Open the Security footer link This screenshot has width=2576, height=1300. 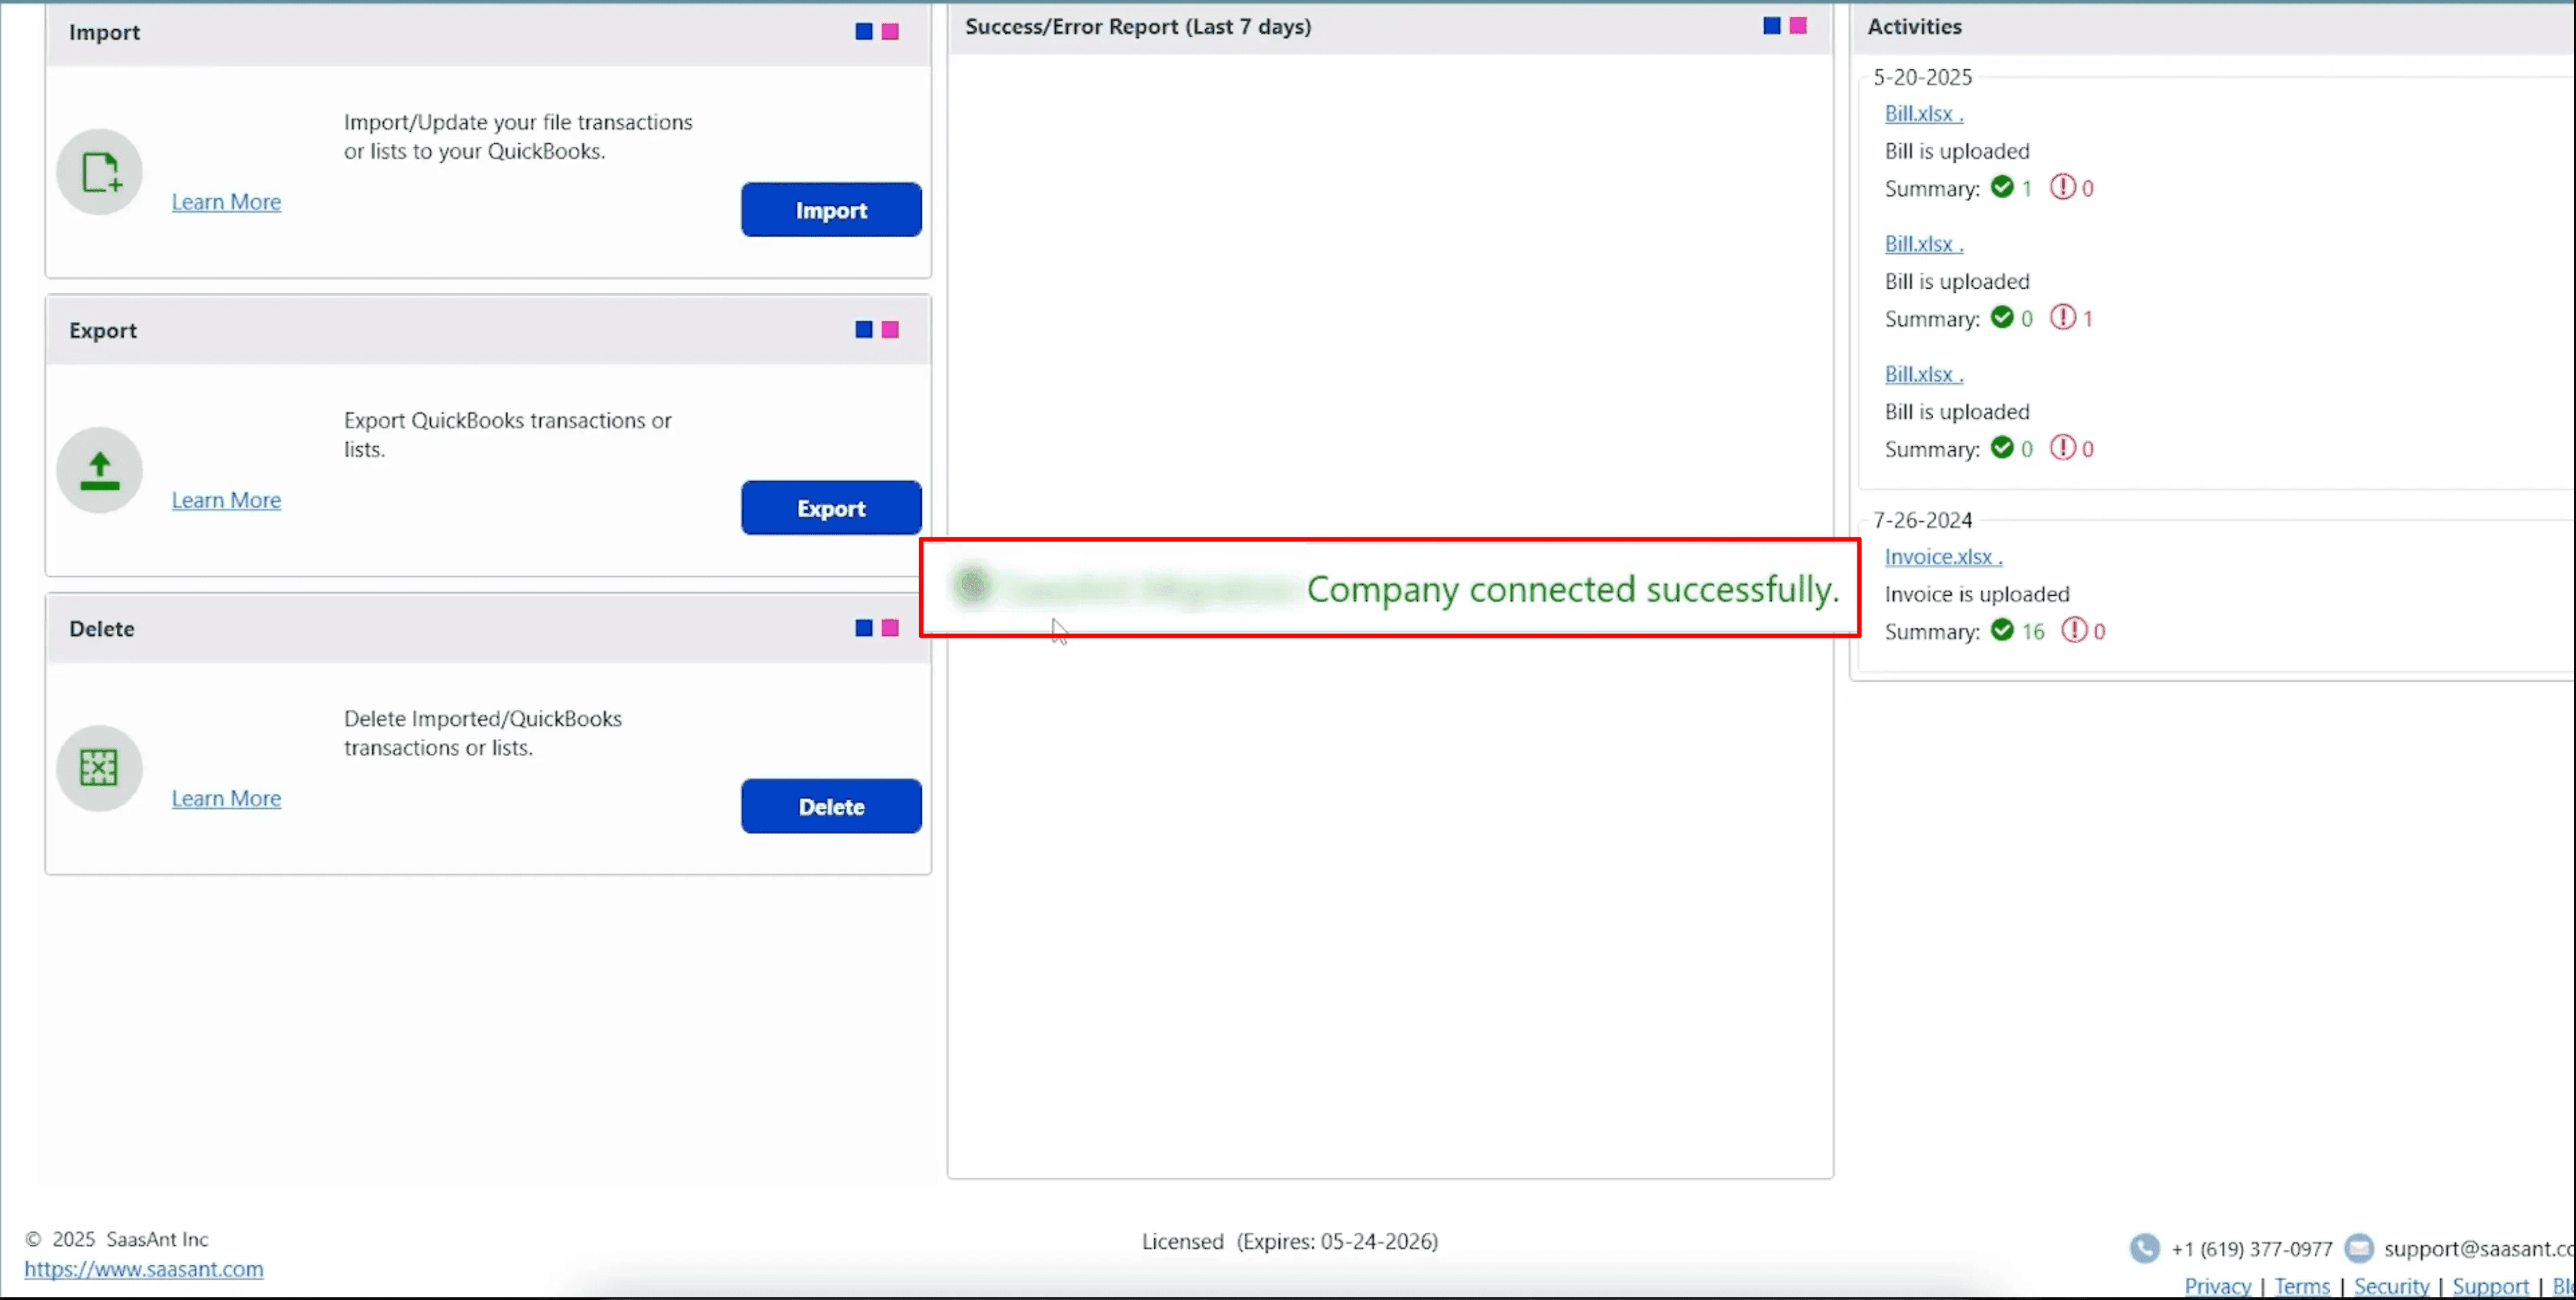coord(2391,1286)
